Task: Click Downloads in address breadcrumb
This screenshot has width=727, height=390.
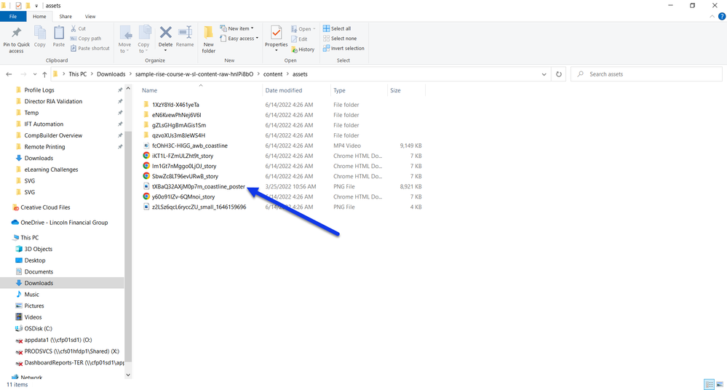Action: (111, 74)
